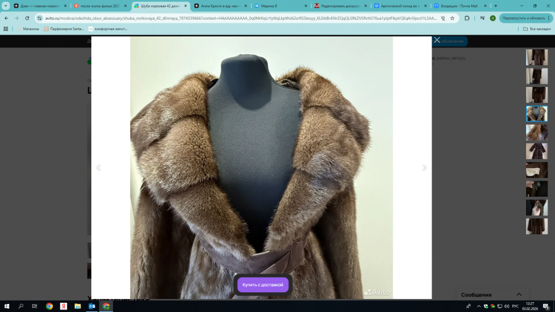The height and width of the screenshot is (312, 555).
Task: Switch to the "Входящие - Почта Mail" tab
Action: pos(458,6)
